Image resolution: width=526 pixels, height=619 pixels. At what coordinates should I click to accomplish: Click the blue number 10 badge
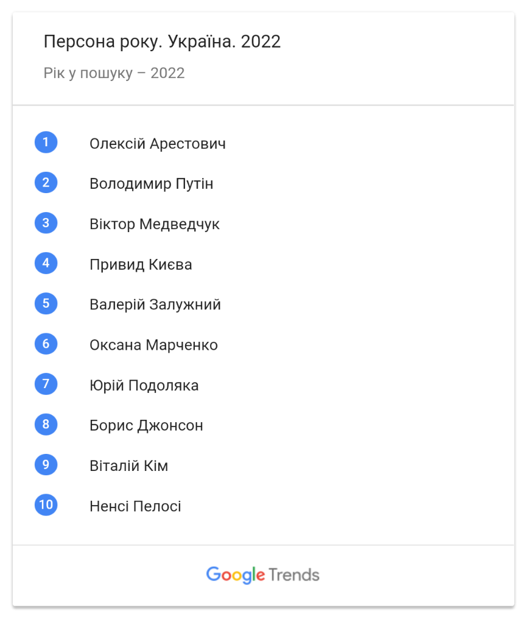click(46, 504)
